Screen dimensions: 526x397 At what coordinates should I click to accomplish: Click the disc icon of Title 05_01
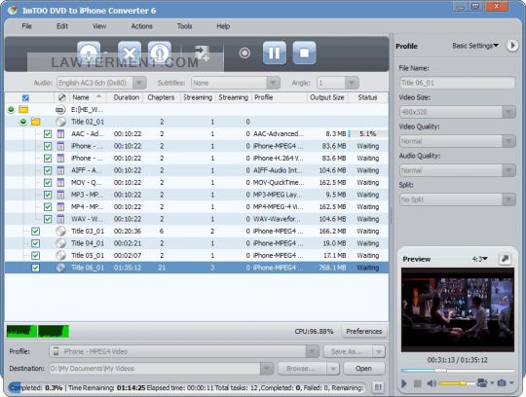[60, 255]
